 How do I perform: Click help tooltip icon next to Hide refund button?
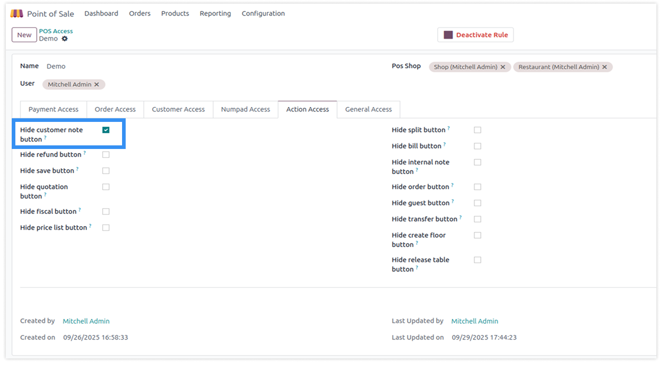click(x=85, y=153)
